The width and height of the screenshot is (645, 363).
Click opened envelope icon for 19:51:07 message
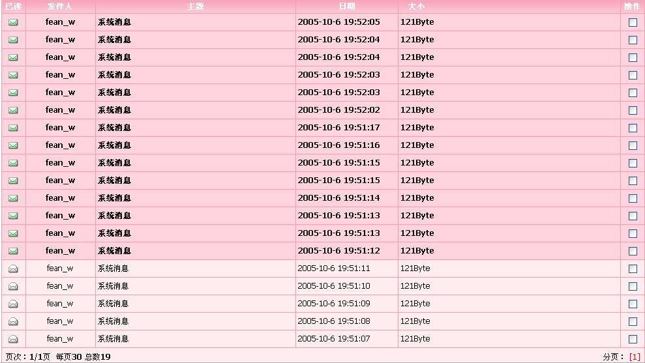tap(13, 339)
